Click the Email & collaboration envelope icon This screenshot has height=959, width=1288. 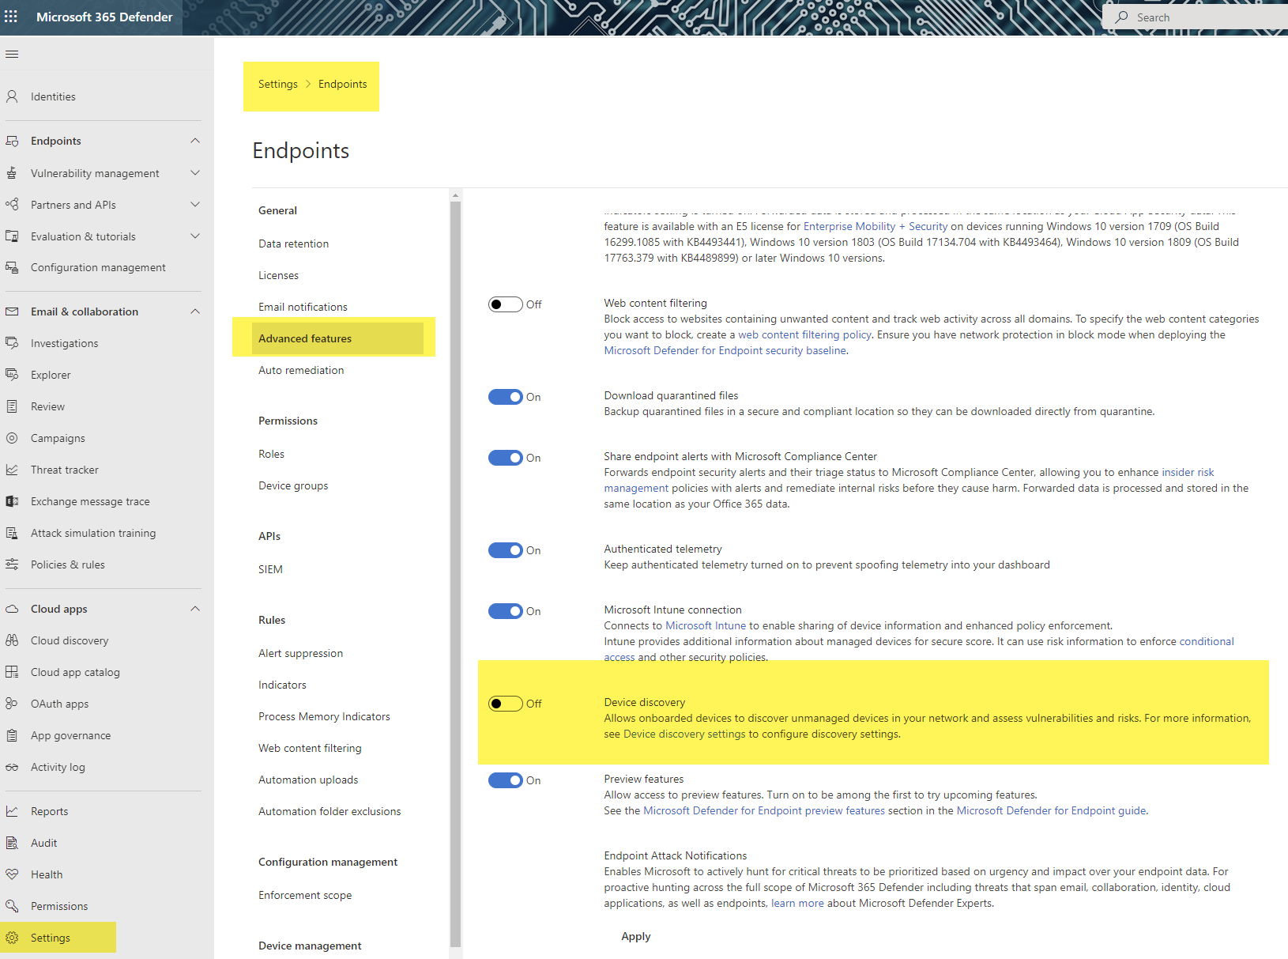point(12,311)
